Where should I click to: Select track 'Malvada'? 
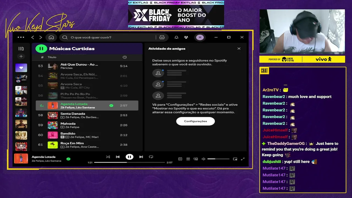pyautogui.click(x=68, y=123)
